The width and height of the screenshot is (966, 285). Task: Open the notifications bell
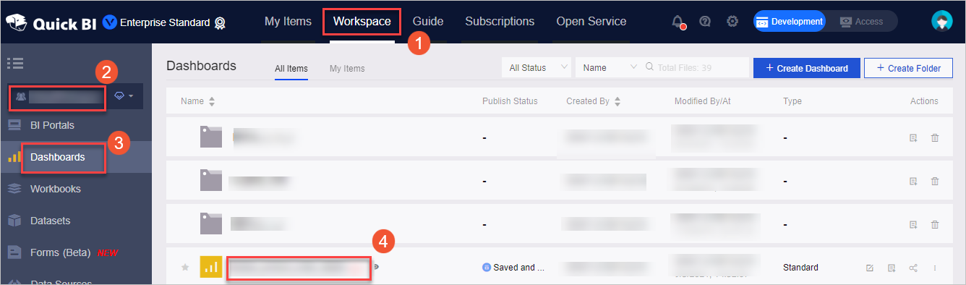[678, 22]
